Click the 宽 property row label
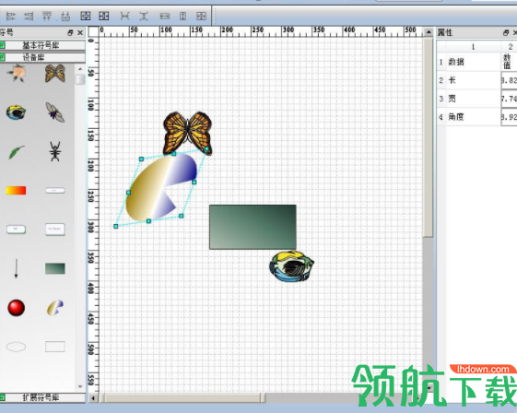This screenshot has height=413, width=517. [473, 99]
